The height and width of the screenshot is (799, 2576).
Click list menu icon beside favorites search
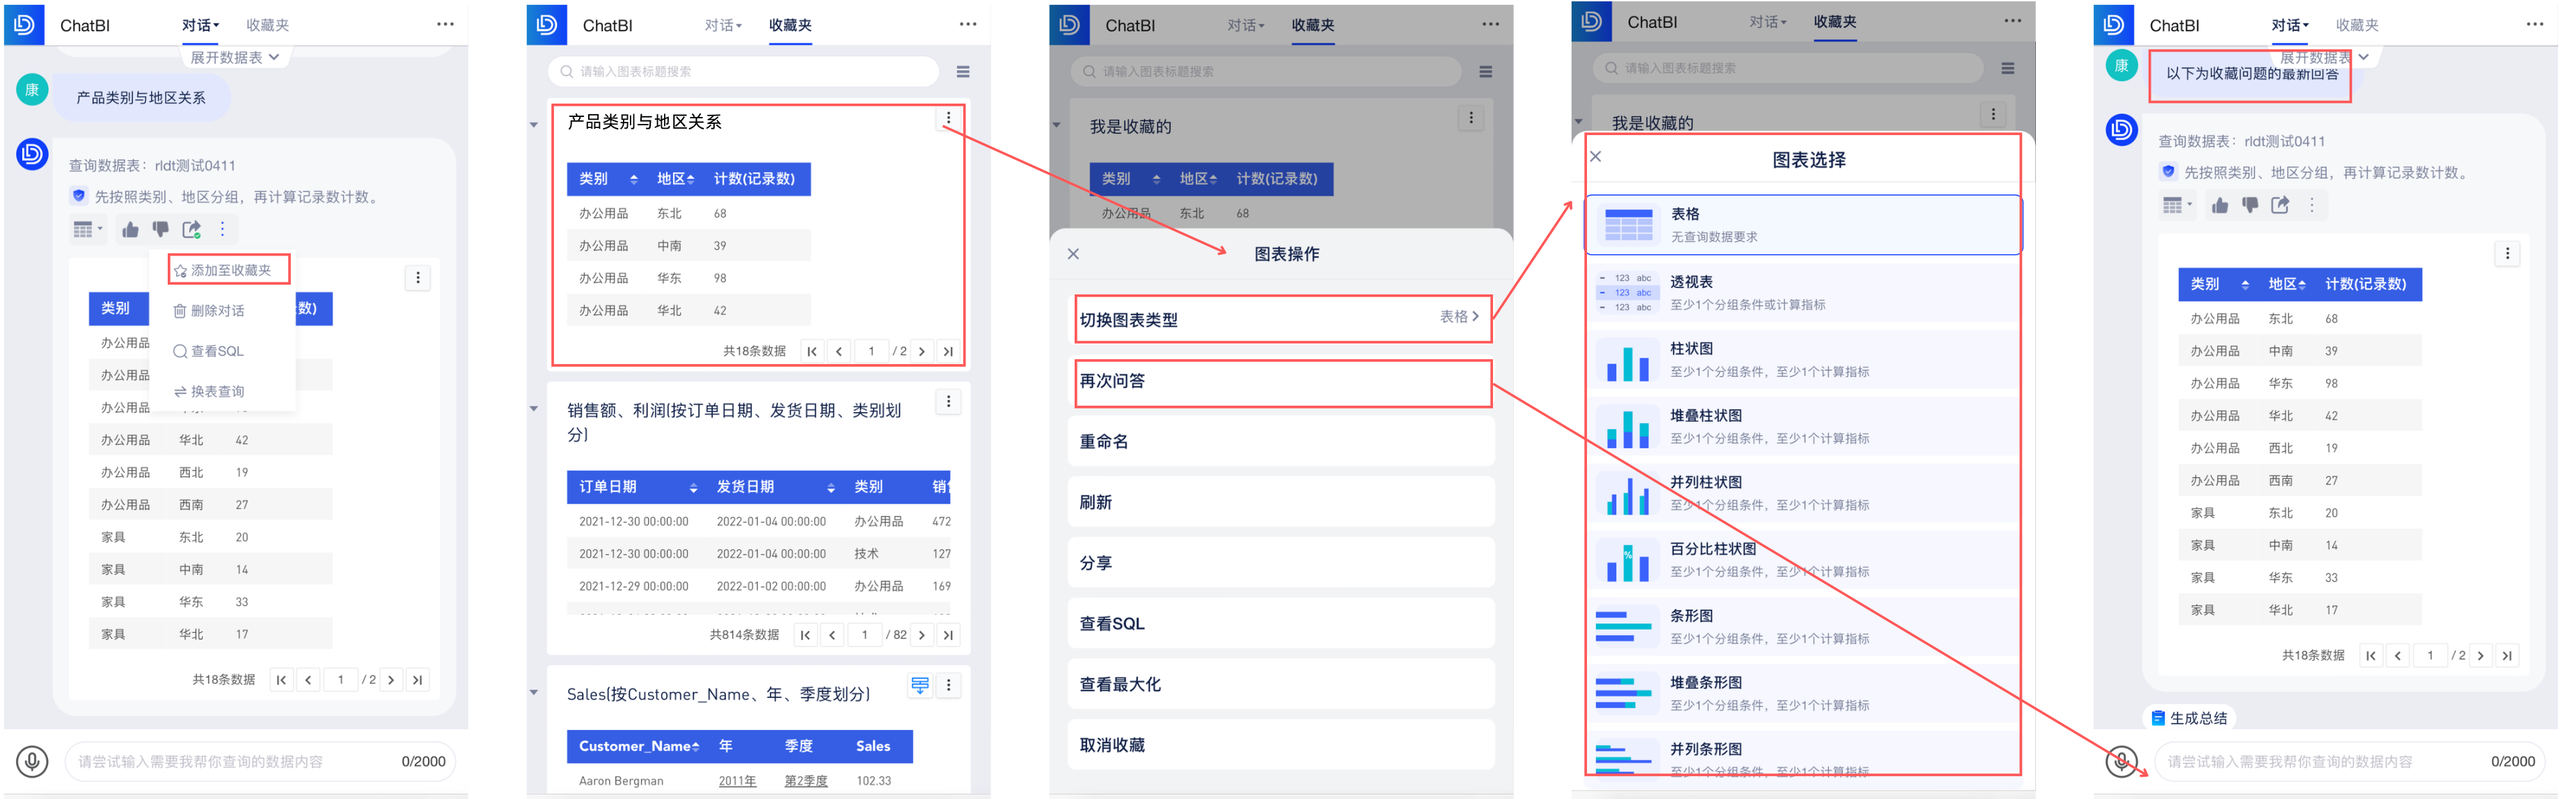[963, 72]
